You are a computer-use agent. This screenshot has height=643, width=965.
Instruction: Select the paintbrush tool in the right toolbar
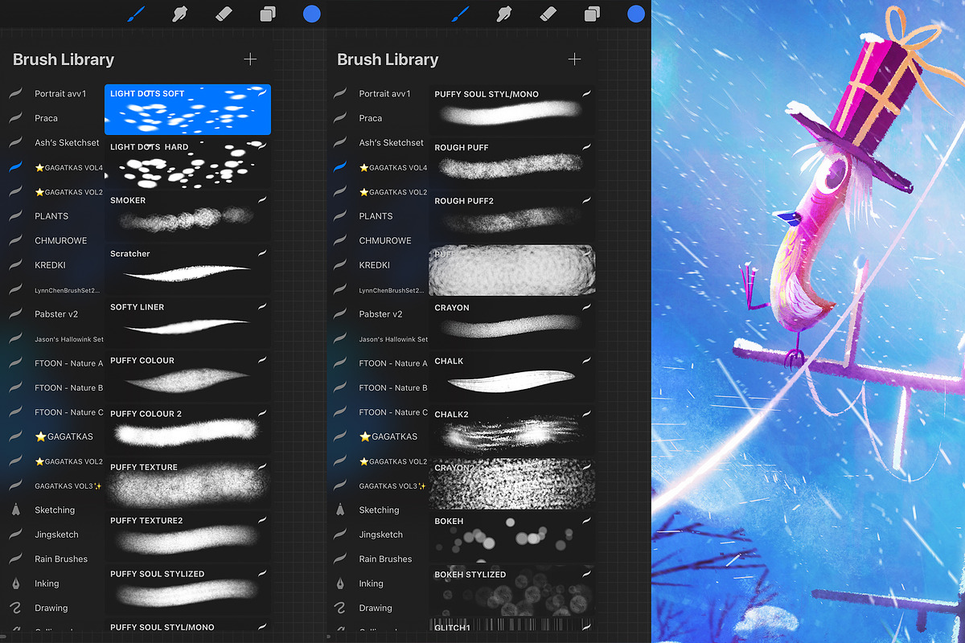tap(460, 14)
